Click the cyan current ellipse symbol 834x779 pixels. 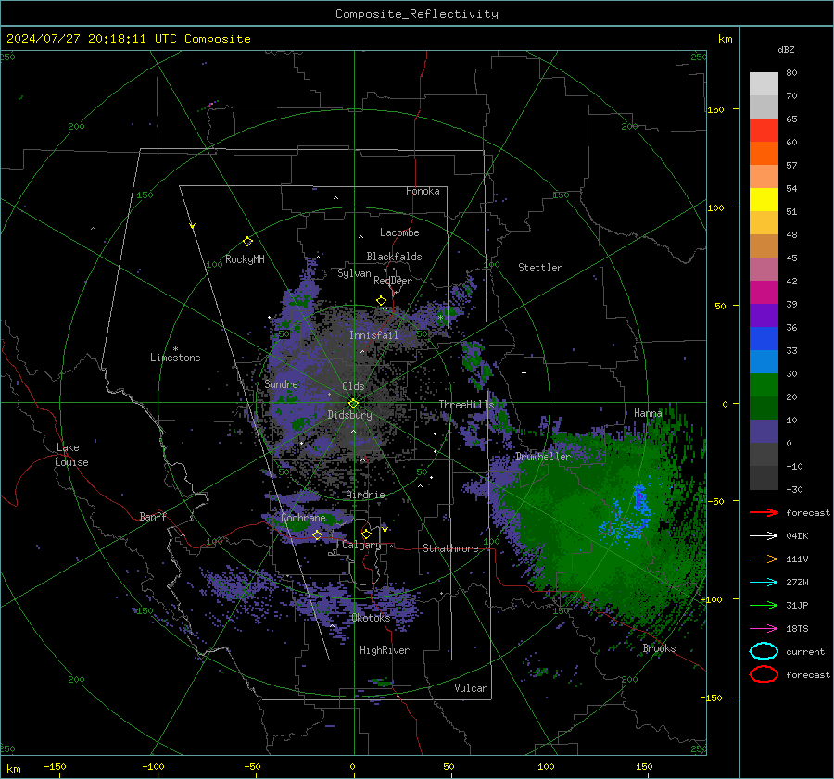click(764, 651)
